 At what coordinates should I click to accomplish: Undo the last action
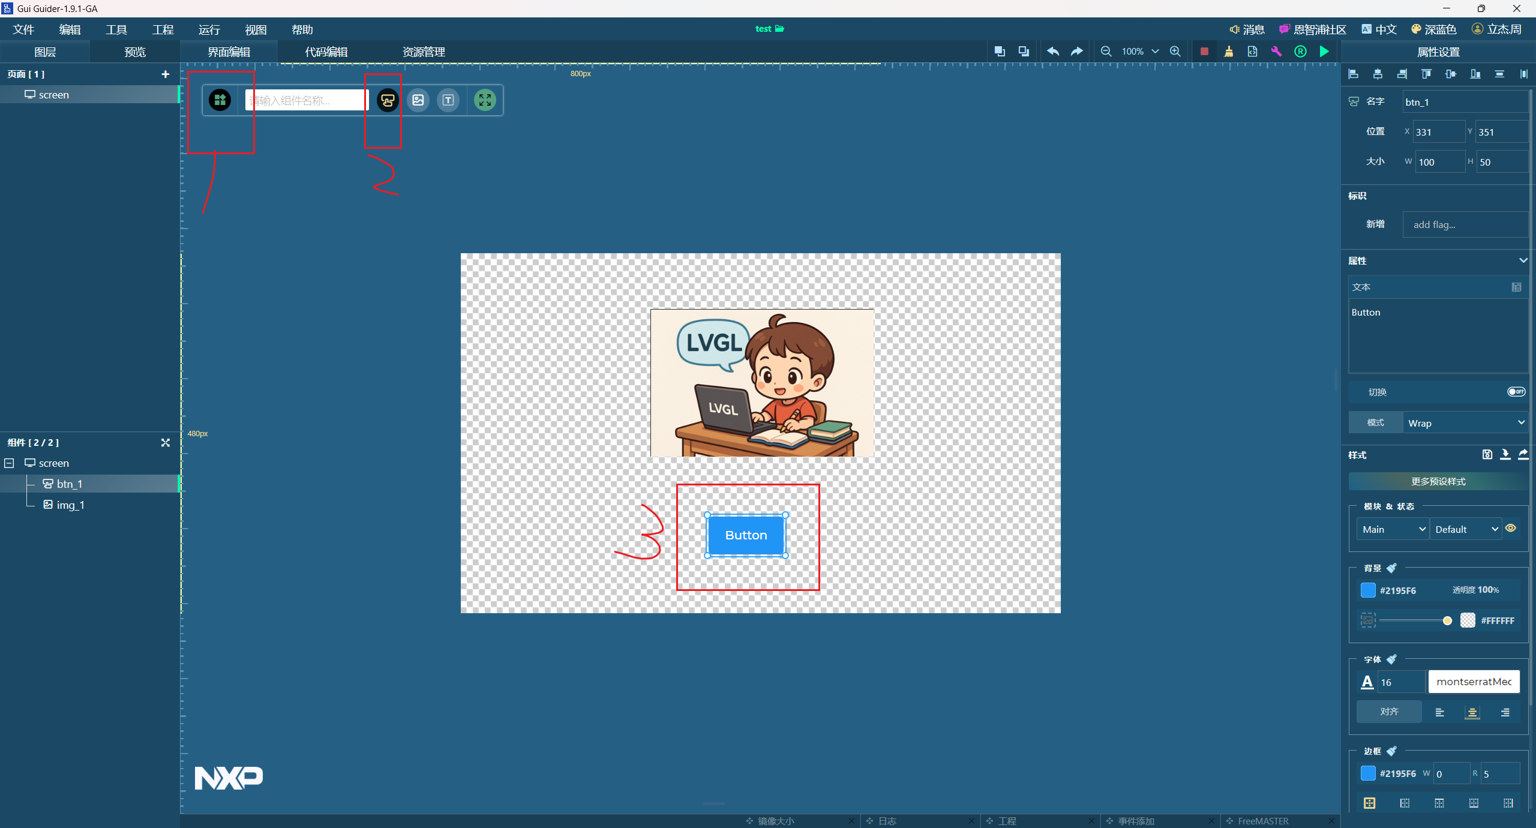pos(1053,52)
